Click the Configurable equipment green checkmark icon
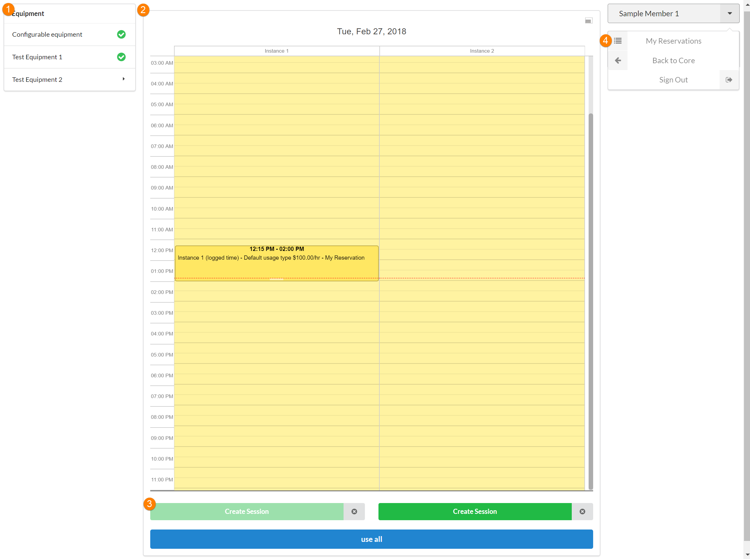Image resolution: width=750 pixels, height=559 pixels. click(121, 35)
